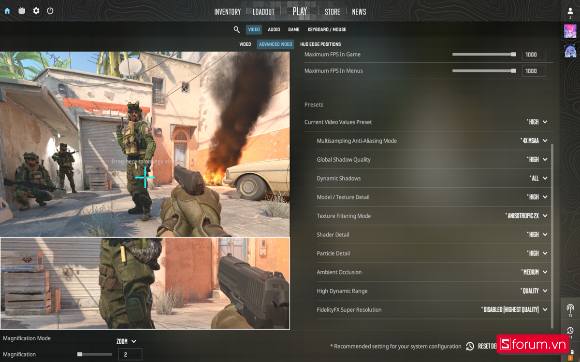This screenshot has width=580, height=362.
Task: Click the reset defaults history icon
Action: click(x=470, y=346)
